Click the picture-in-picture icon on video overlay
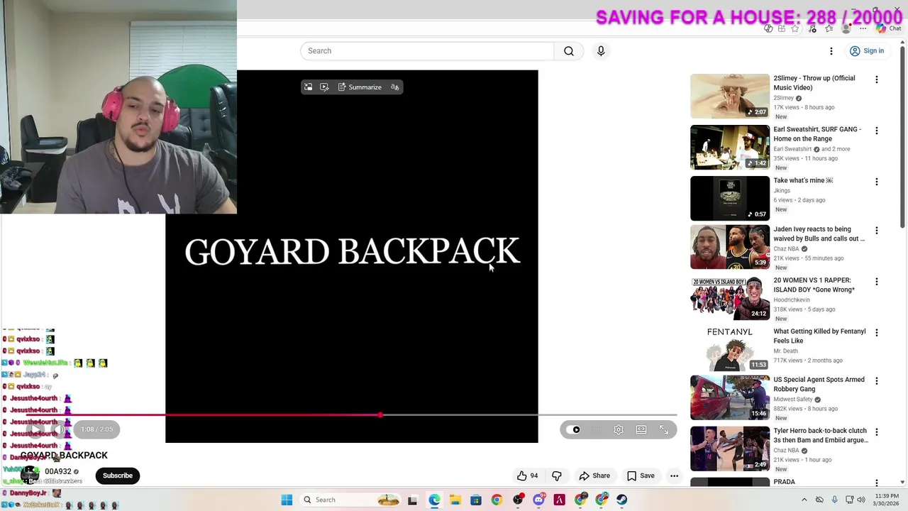Screen dimensions: 908x511 (309, 87)
